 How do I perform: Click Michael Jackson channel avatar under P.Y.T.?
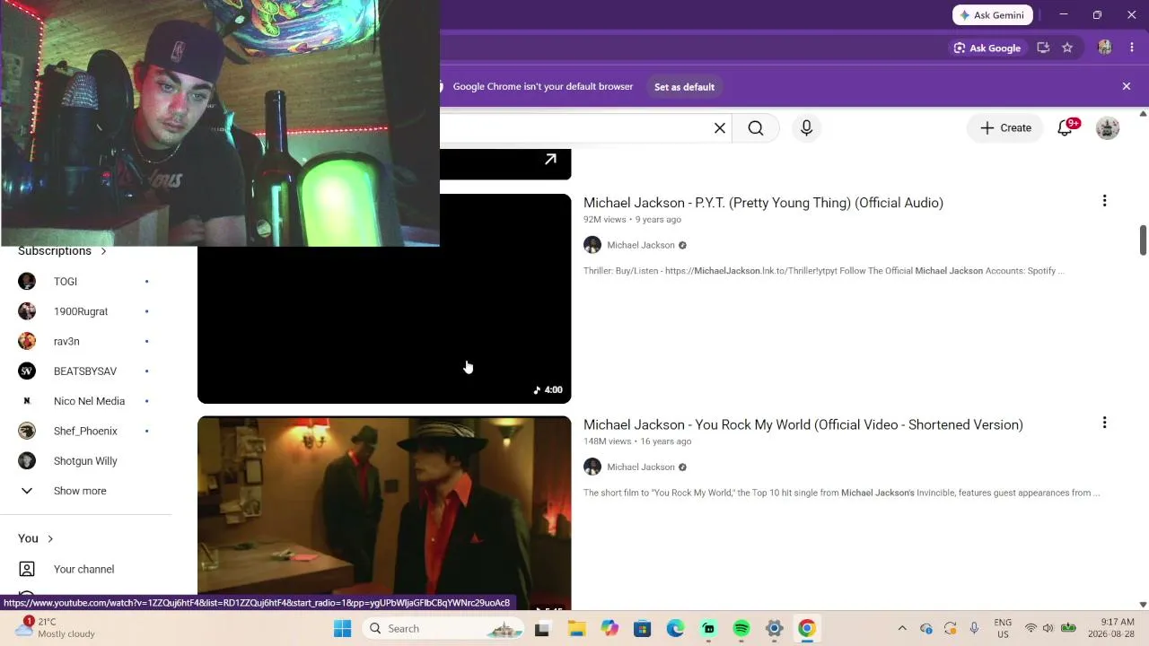592,245
